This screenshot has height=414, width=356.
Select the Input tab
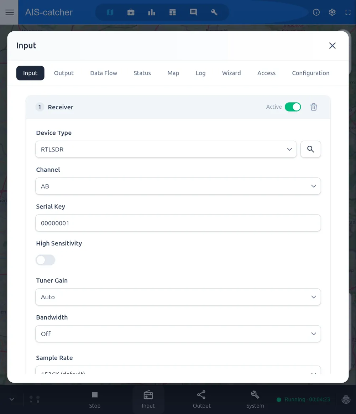(30, 73)
